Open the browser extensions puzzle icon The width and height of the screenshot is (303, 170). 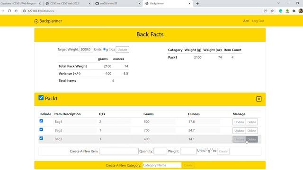click(294, 11)
